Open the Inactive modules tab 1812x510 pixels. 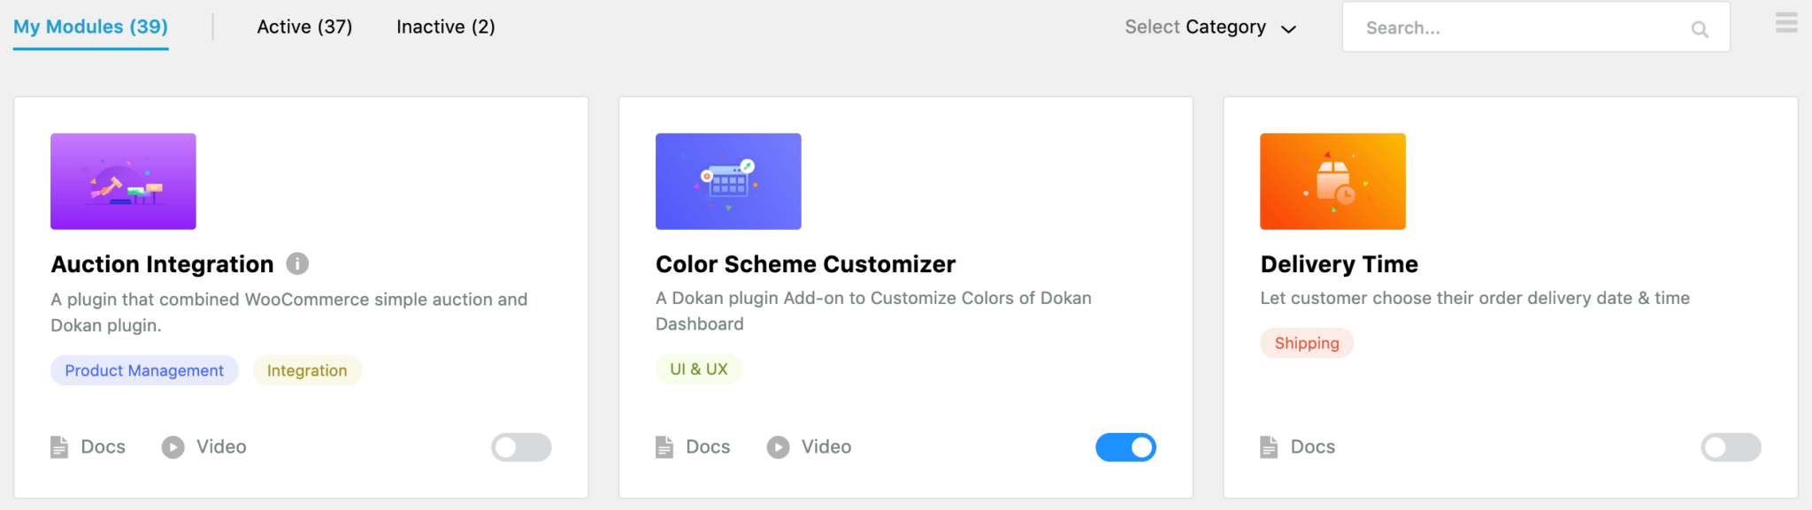[x=445, y=27]
